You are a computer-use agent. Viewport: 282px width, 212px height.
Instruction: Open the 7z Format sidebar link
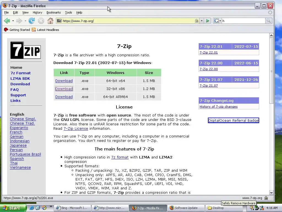(20, 73)
